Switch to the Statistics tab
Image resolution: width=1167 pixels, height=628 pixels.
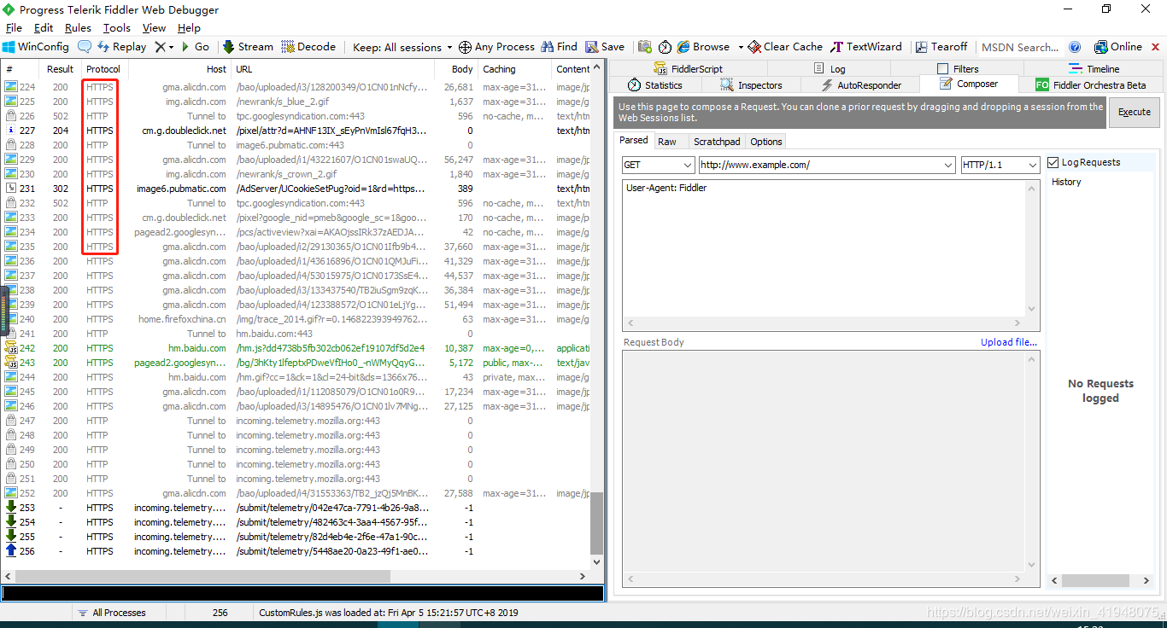point(655,85)
